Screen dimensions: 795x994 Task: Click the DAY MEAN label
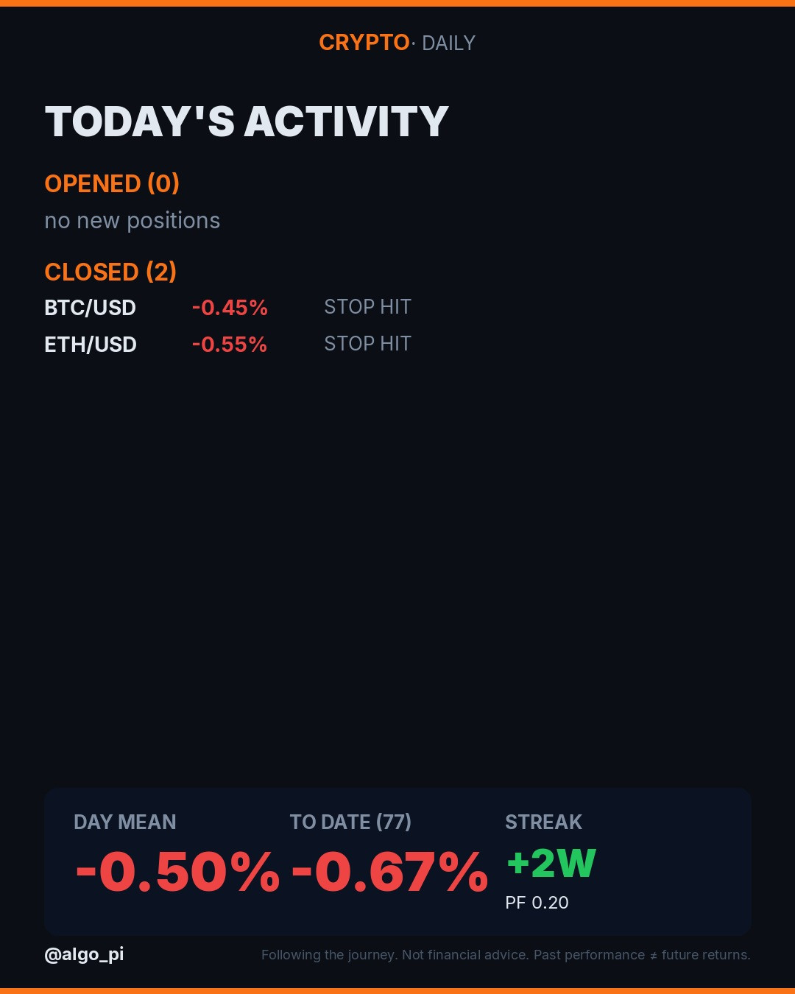click(125, 822)
